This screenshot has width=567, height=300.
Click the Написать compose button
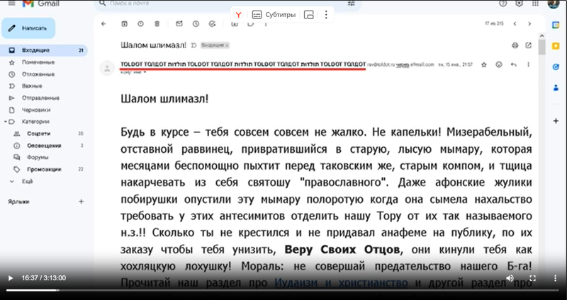[x=28, y=28]
